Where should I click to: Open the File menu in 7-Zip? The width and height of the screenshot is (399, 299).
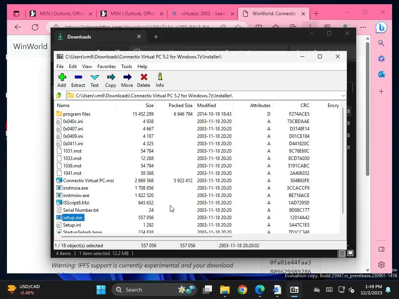(60, 66)
